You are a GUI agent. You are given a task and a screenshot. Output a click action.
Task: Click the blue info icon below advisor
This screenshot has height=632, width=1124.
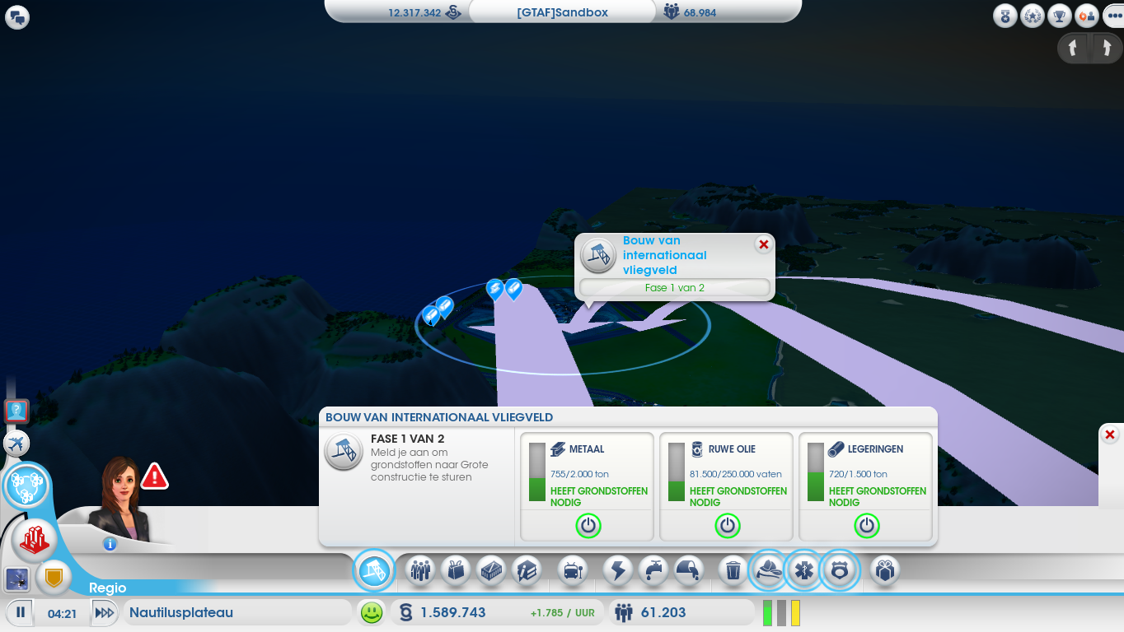pyautogui.click(x=110, y=543)
